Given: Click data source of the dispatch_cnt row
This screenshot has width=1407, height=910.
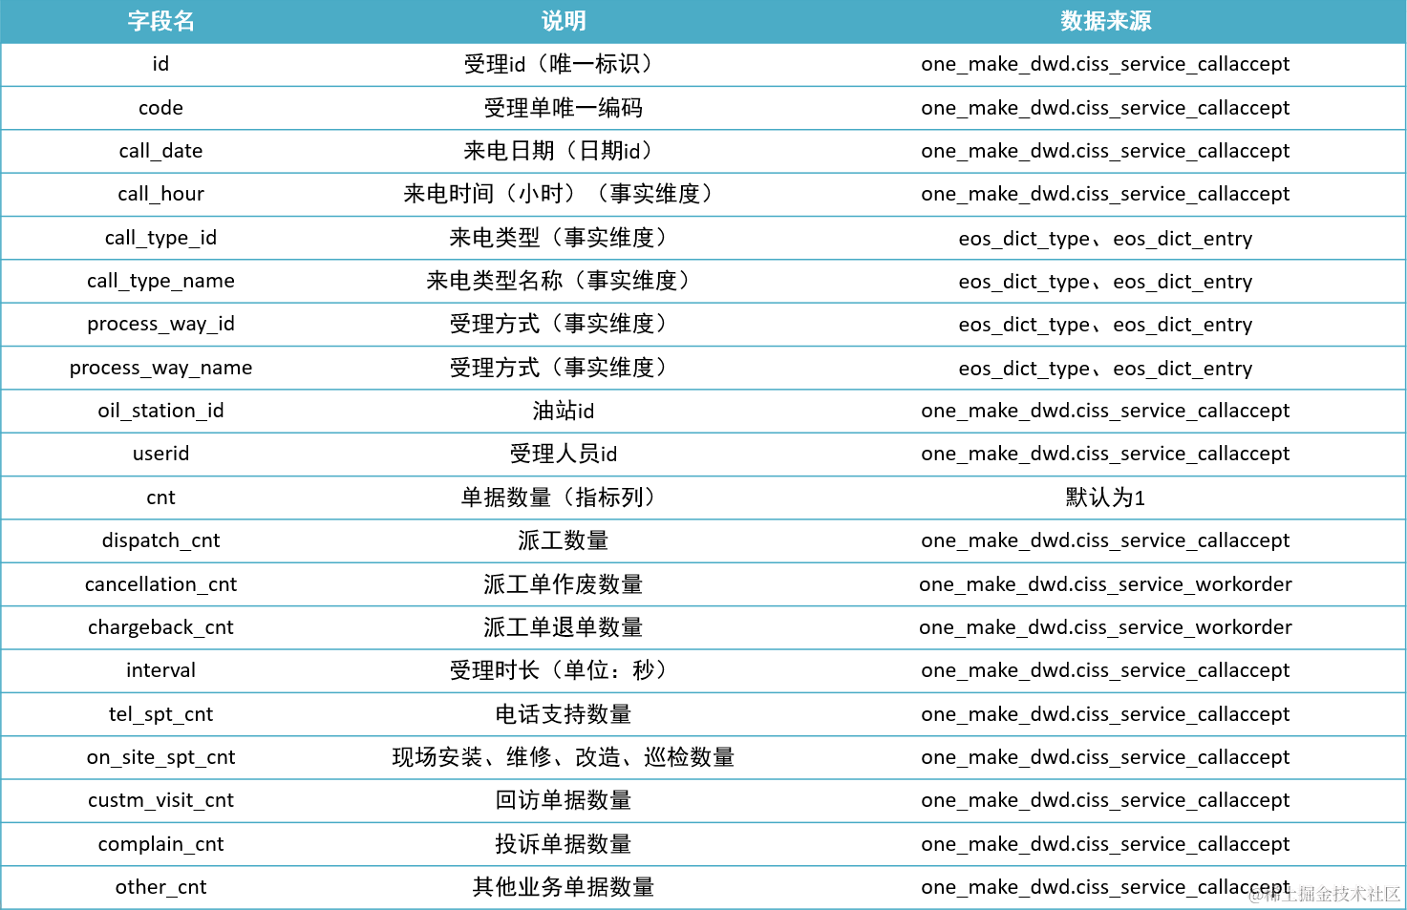Looking at the screenshot, I should pyautogui.click(x=1105, y=540).
